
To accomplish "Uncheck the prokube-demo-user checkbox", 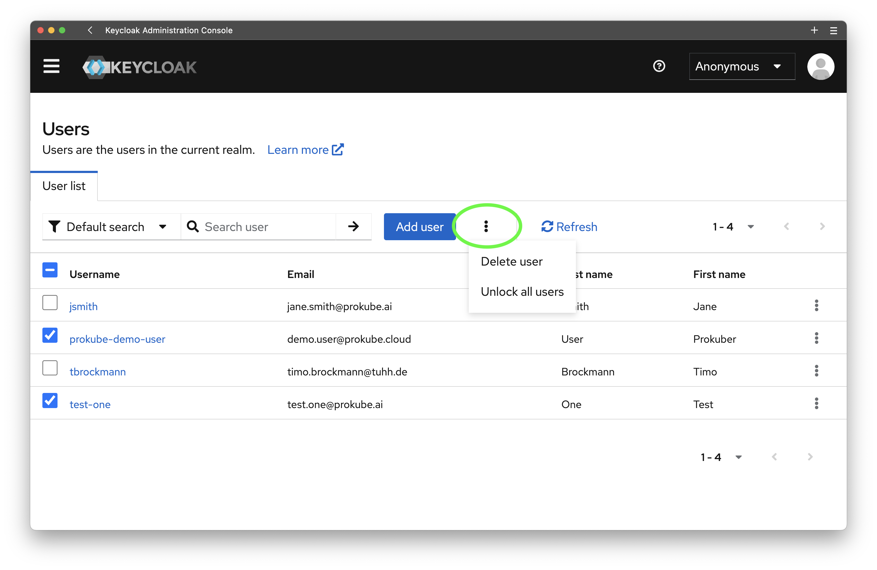I will click(50, 335).
